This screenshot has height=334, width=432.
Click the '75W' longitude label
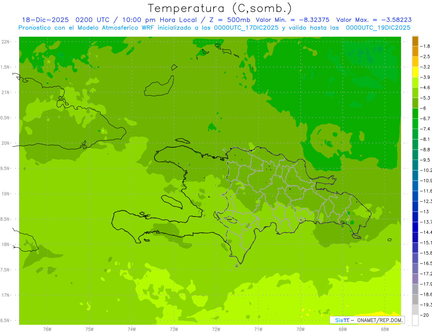pos(90,329)
